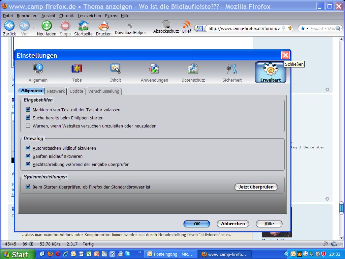Launch Internet Explorer from quick launch
345x259 pixels.
[66, 254]
